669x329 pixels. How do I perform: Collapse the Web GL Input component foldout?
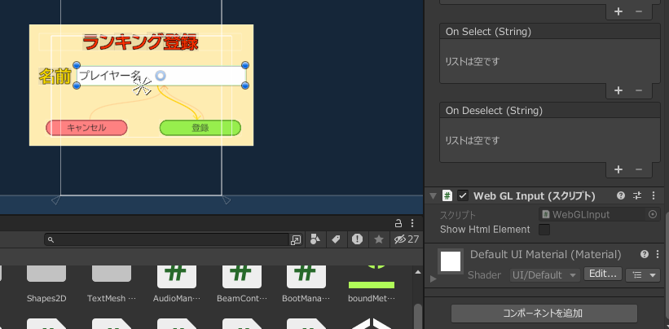click(433, 195)
